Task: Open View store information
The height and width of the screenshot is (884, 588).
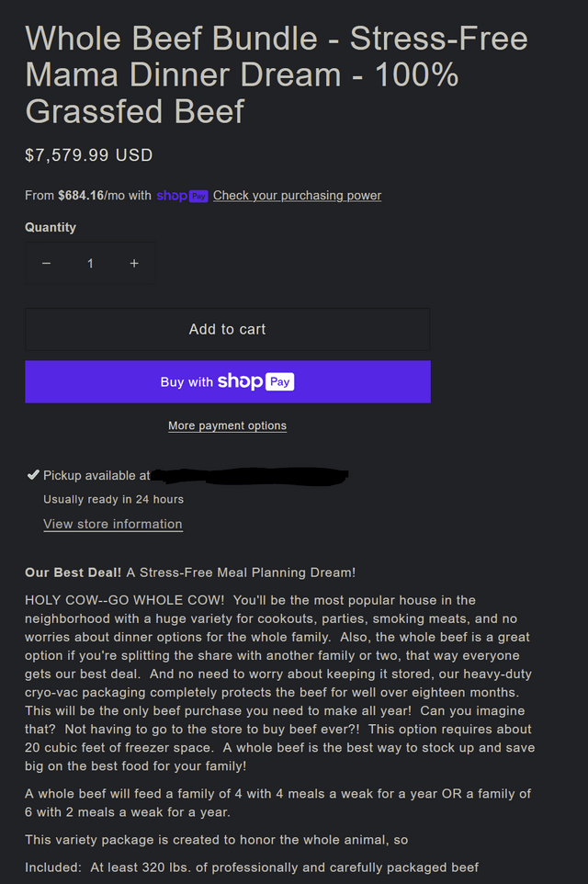Action: [113, 524]
